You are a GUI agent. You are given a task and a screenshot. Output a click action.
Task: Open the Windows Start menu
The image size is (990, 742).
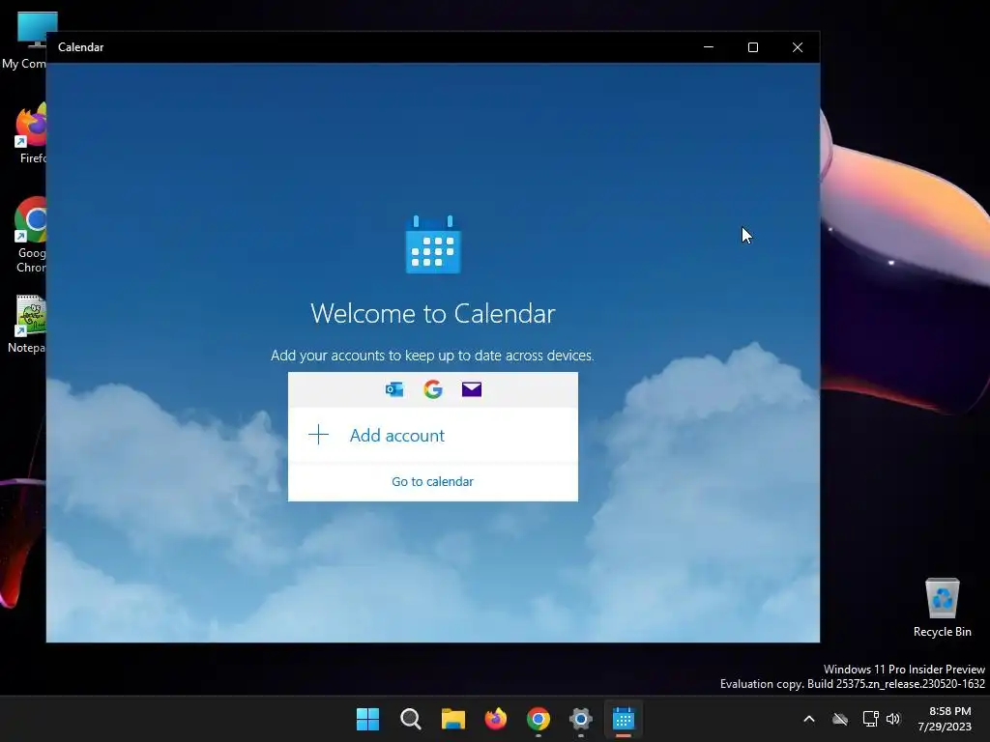(368, 719)
